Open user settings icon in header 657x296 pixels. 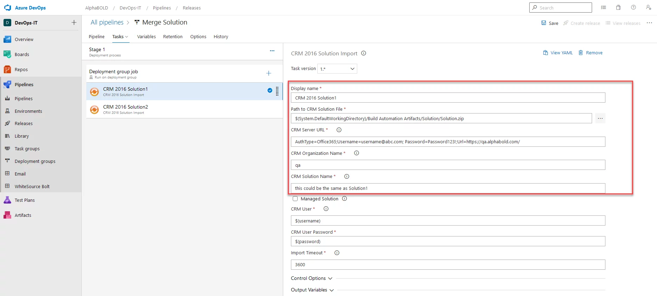tap(649, 7)
